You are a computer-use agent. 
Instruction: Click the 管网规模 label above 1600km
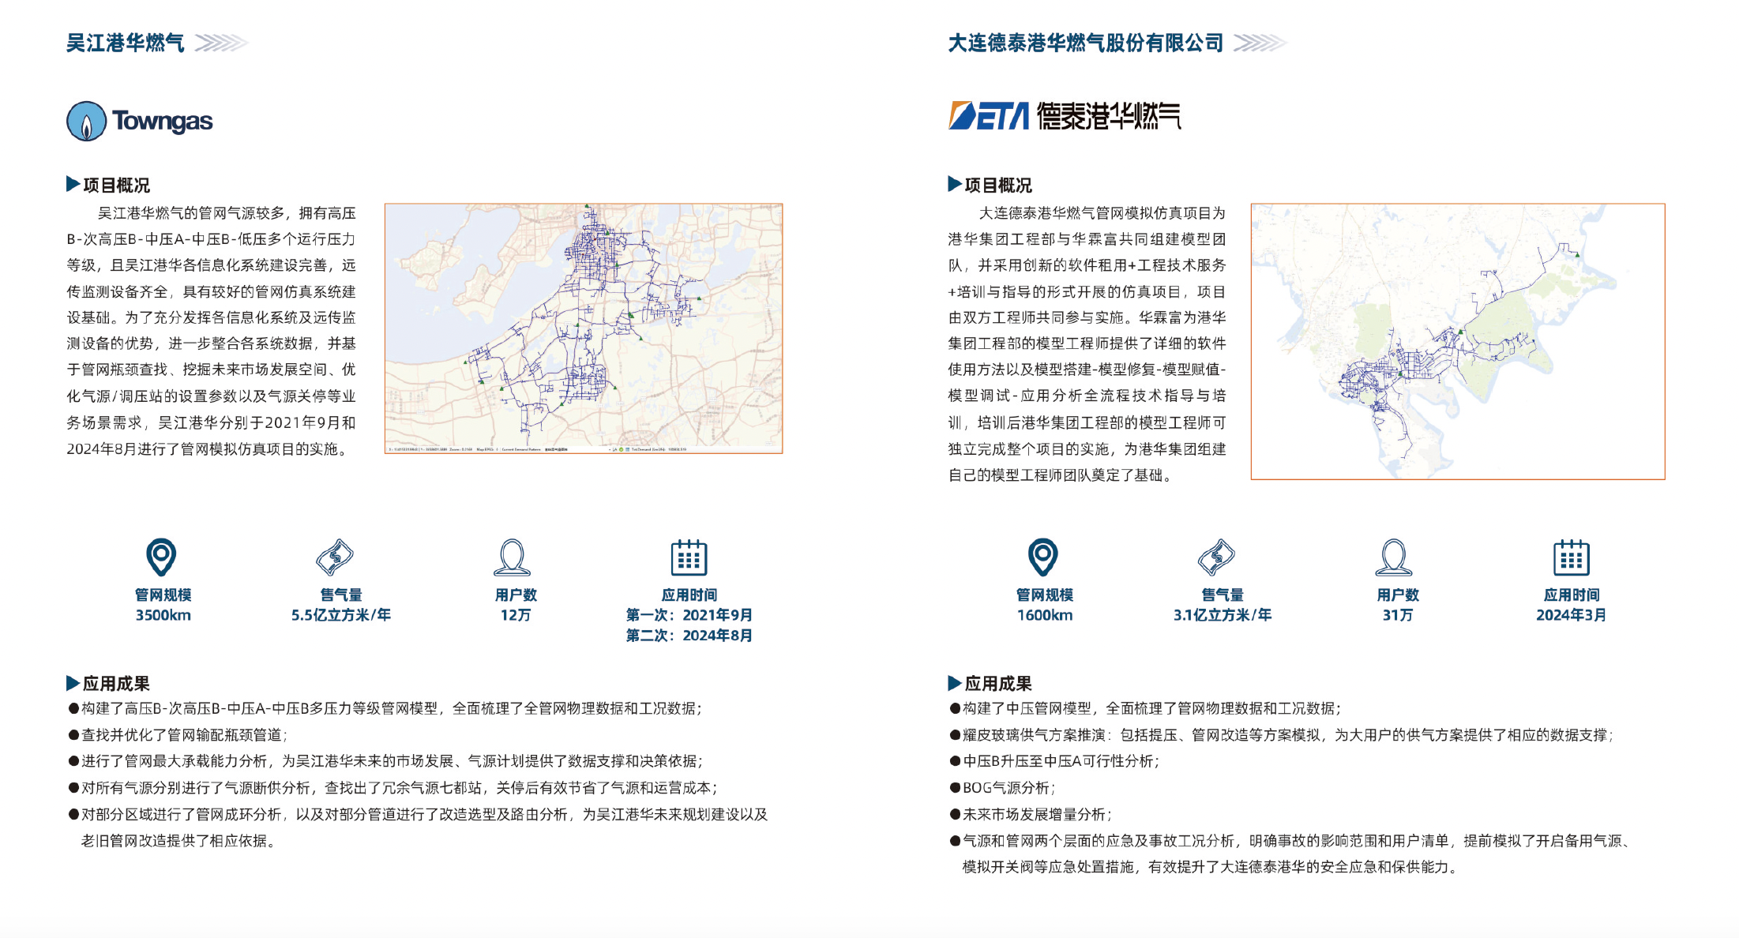tap(1045, 595)
